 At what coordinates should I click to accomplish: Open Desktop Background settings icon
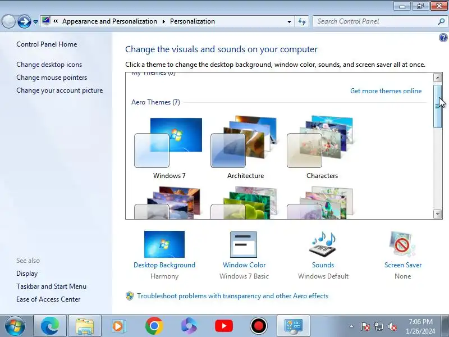164,244
